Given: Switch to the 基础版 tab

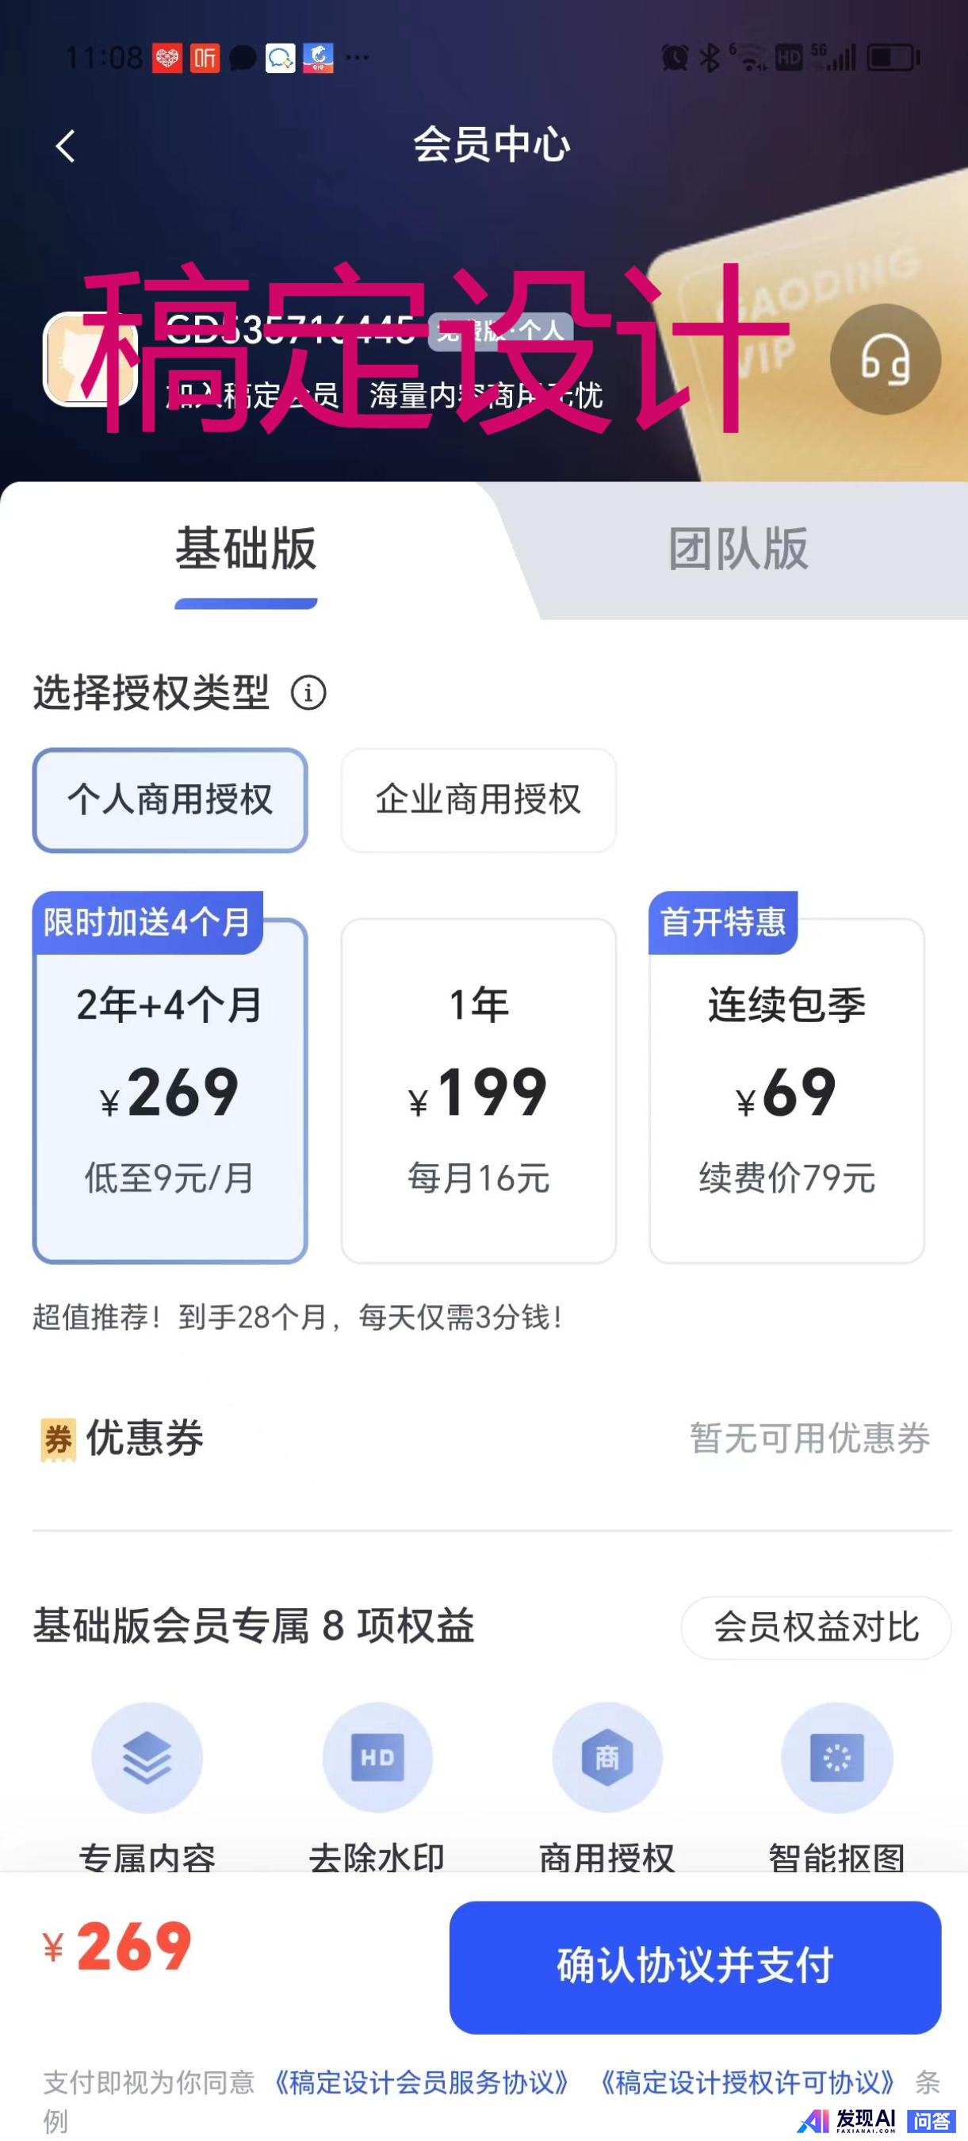Looking at the screenshot, I should (246, 550).
